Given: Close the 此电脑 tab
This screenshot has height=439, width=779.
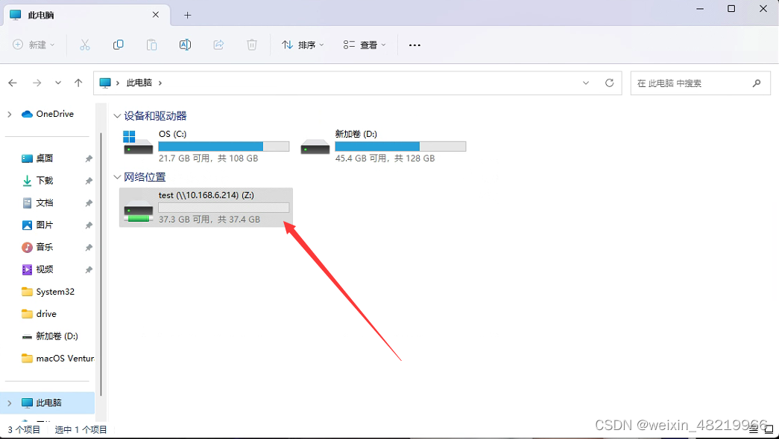Looking at the screenshot, I should tap(156, 15).
